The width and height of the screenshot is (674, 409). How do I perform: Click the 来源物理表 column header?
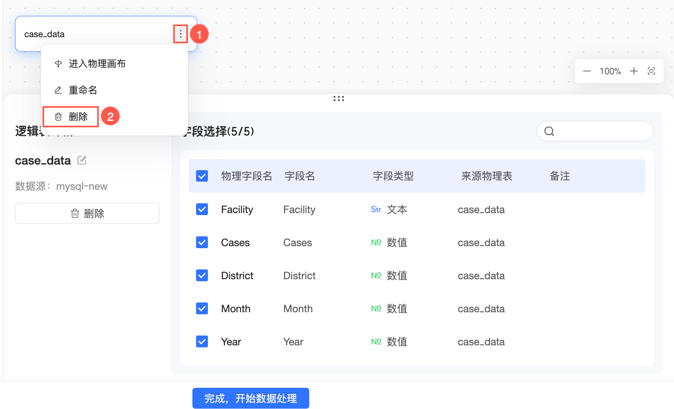[487, 176]
